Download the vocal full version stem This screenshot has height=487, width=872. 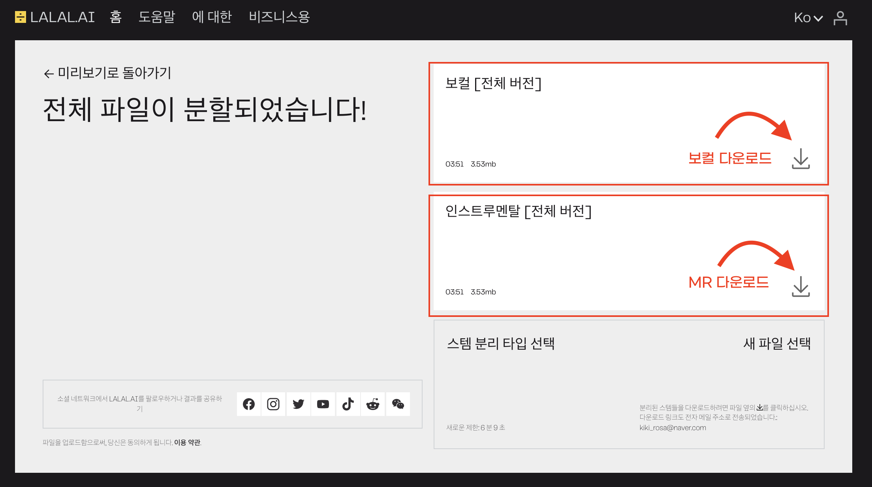click(x=801, y=159)
